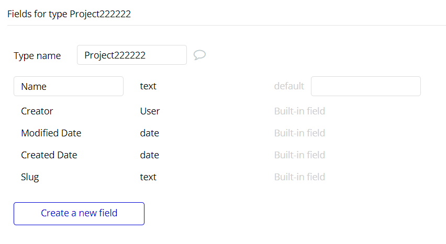Image resolution: width=446 pixels, height=244 pixels.
Task: Click the Type name input field
Action: (132, 55)
